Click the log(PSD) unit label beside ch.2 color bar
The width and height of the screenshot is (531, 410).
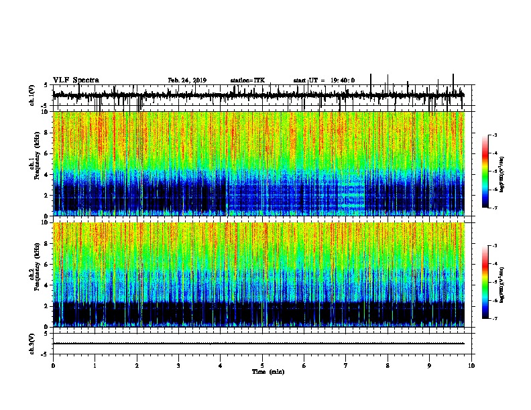click(501, 285)
